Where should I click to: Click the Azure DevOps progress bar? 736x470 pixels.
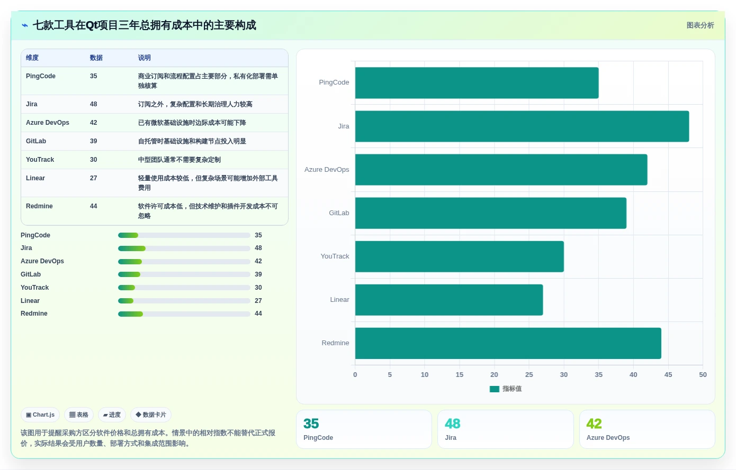coord(184,262)
